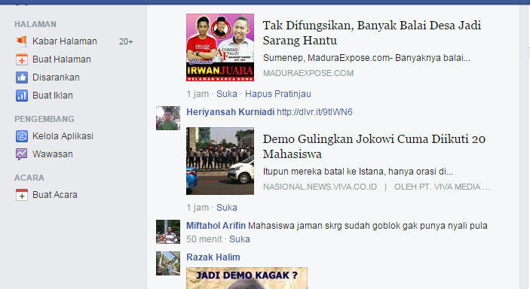Click the MADURAEXPOSE.COM source label

click(x=308, y=73)
